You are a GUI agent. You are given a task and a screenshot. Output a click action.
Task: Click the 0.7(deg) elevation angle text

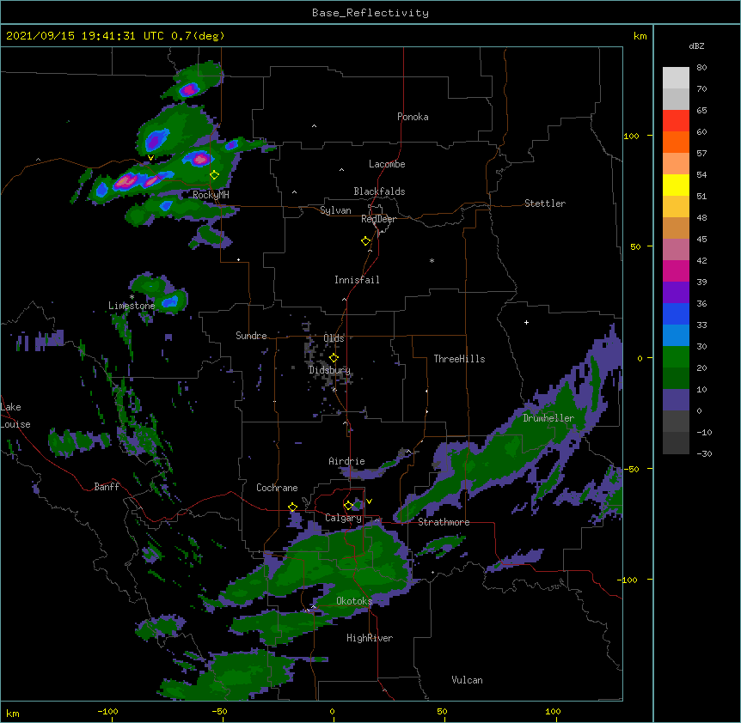pos(198,36)
